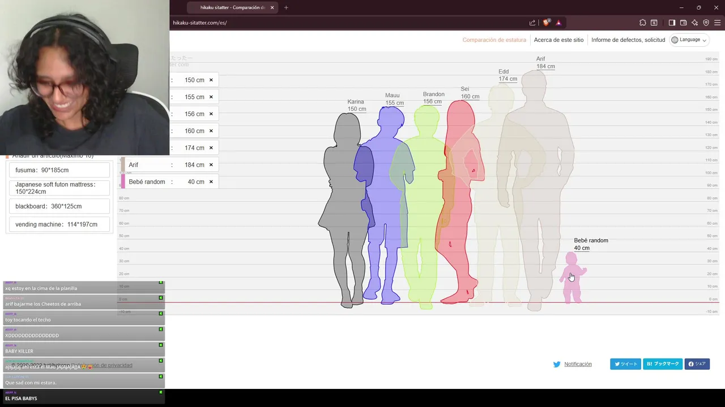Open the Comparación de estatura menu item
This screenshot has height=407, width=725.
pos(494,40)
